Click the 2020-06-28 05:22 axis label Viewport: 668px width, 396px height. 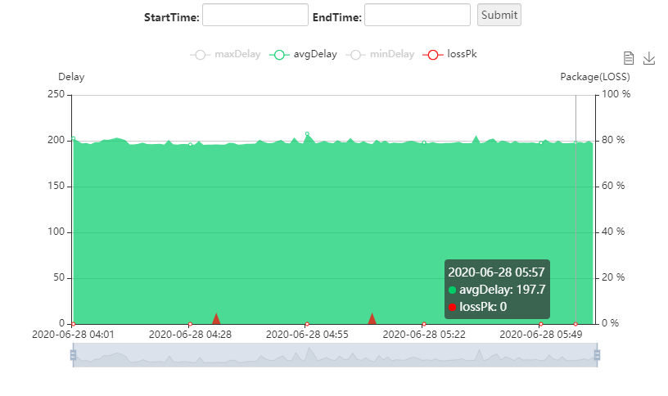(424, 335)
